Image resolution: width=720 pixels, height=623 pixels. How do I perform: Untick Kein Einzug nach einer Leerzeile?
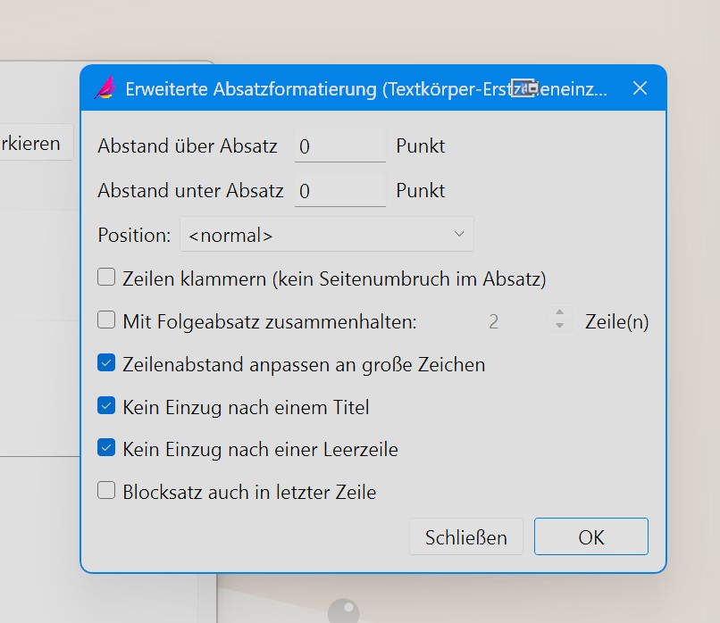point(106,448)
